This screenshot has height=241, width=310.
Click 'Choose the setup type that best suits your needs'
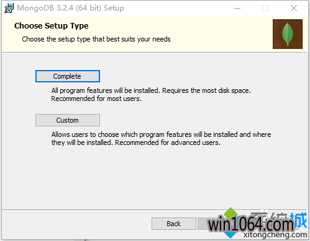point(96,39)
